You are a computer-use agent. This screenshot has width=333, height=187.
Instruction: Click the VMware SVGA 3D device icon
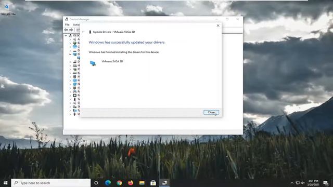point(93,63)
